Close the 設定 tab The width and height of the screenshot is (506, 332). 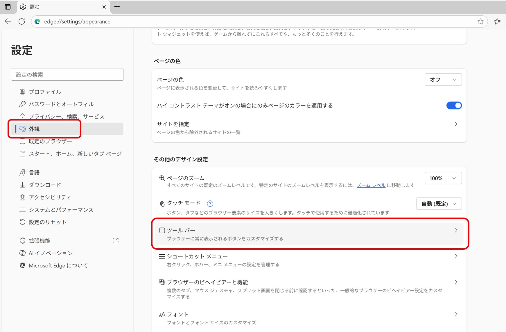104,7
